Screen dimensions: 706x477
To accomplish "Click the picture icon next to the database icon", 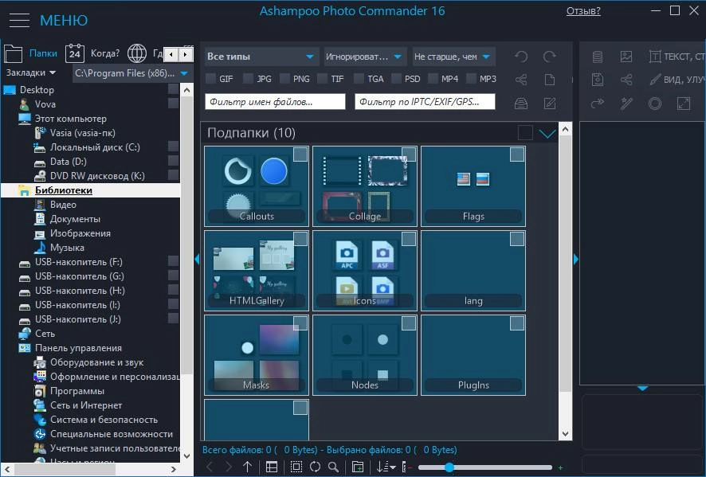I will tap(626, 57).
